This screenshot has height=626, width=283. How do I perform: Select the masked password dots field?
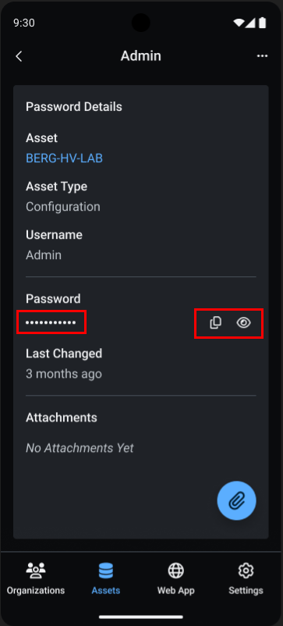pyautogui.click(x=51, y=322)
